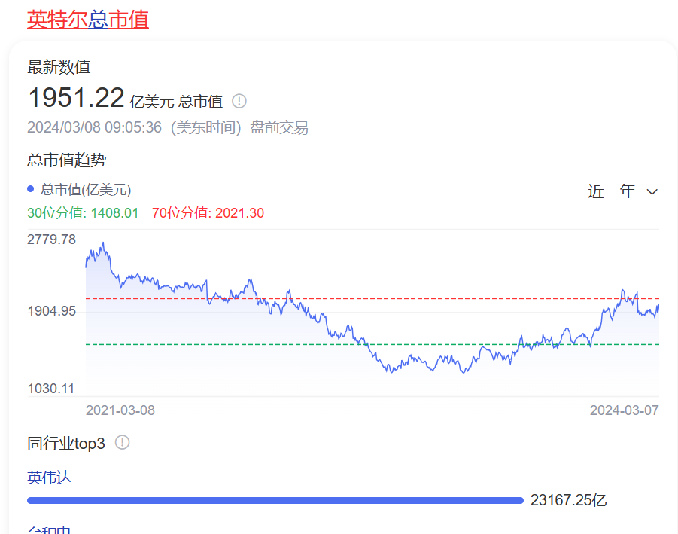The image size is (678, 534).
Task: Open the 英伟达 company link
Action: pos(49,478)
